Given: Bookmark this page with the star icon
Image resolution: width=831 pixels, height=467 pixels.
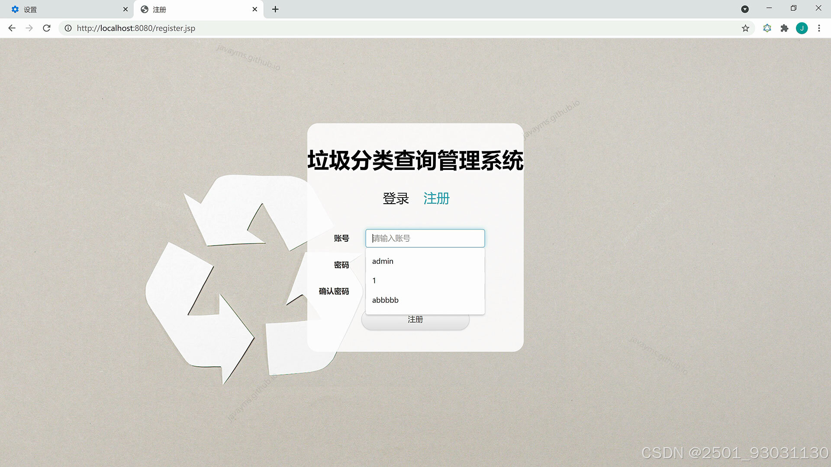Looking at the screenshot, I should (x=745, y=28).
